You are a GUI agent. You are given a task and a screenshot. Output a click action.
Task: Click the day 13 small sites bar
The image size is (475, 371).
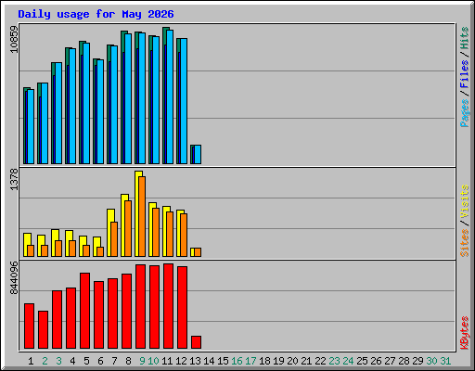coord(198,252)
